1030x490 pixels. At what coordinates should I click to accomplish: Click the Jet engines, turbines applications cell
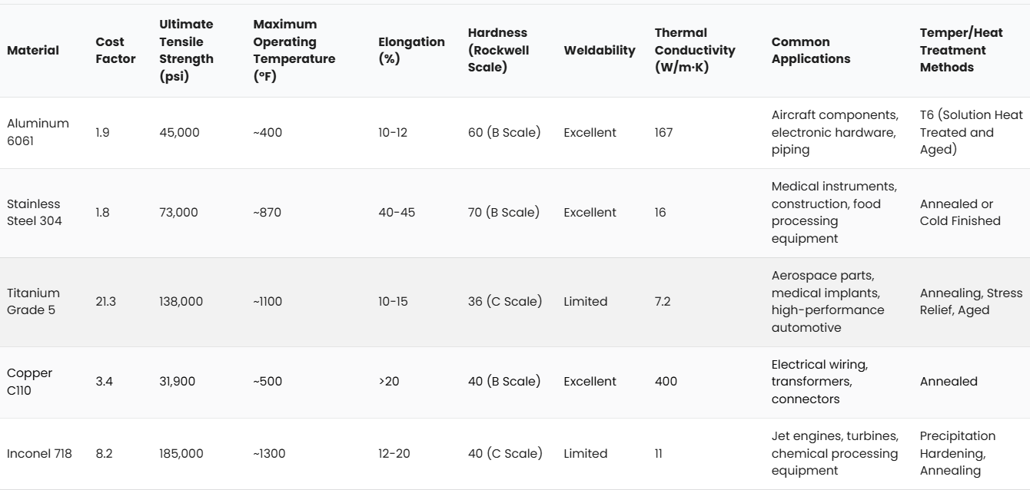pos(834,454)
